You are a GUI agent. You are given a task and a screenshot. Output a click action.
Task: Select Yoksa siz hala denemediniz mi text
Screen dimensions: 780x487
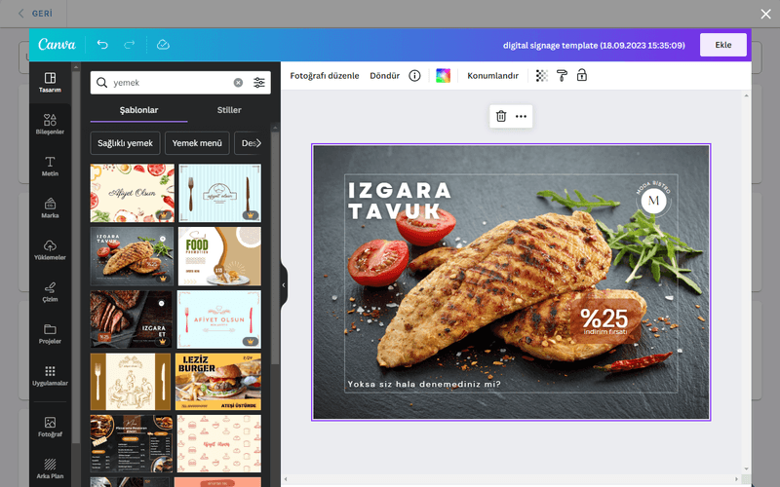point(424,384)
